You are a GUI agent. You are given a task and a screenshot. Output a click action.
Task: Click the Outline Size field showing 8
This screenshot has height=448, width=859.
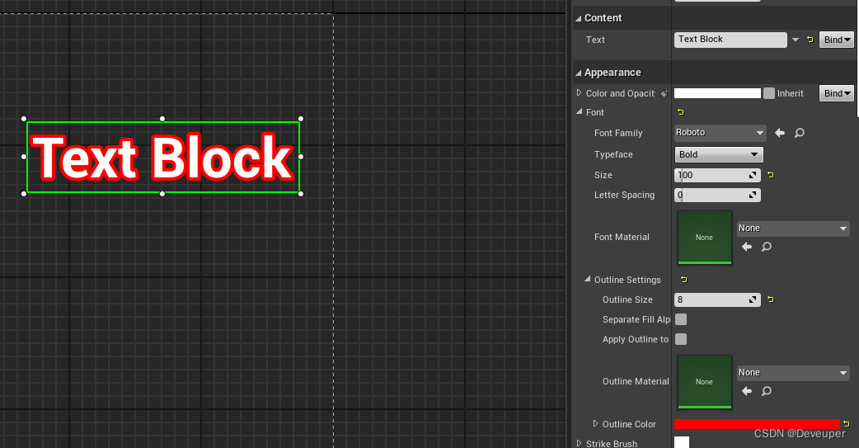tap(717, 299)
